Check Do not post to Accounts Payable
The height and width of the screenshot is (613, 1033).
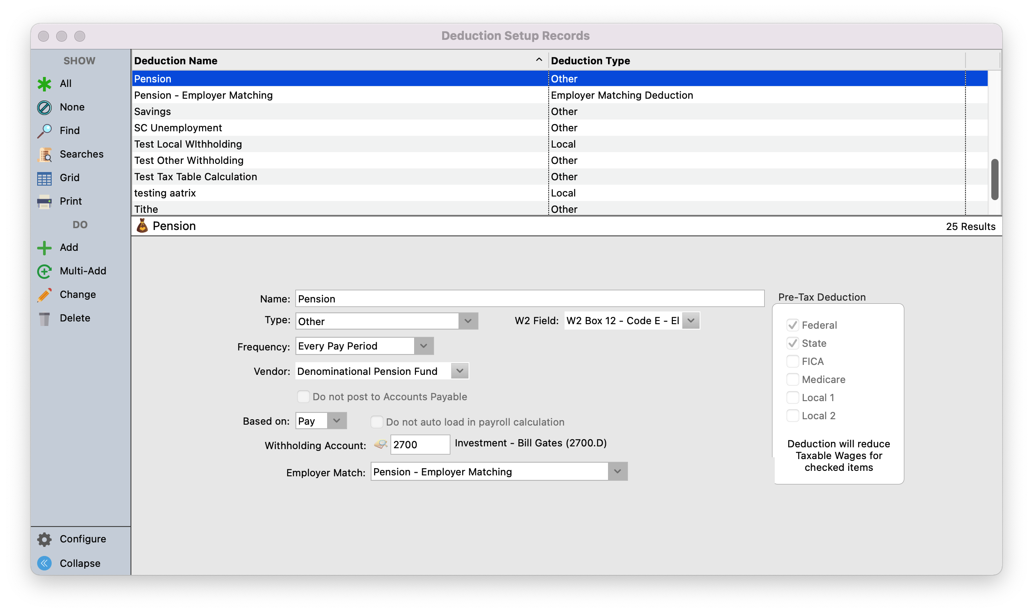pyautogui.click(x=304, y=397)
